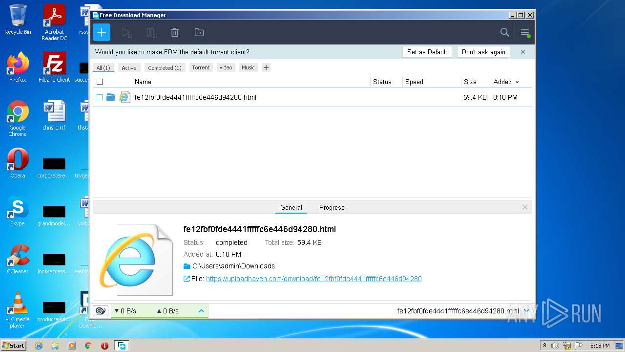The image size is (625, 352).
Task: Toggle the select-all checkbox in header
Action: pyautogui.click(x=100, y=82)
